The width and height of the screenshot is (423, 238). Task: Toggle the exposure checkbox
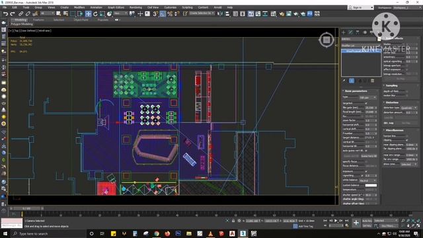pyautogui.click(x=366, y=171)
